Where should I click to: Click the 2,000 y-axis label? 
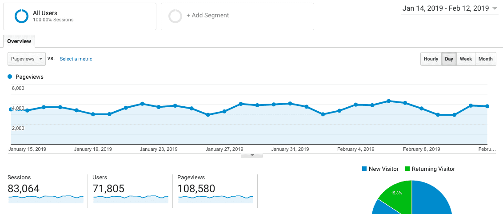click(x=18, y=128)
